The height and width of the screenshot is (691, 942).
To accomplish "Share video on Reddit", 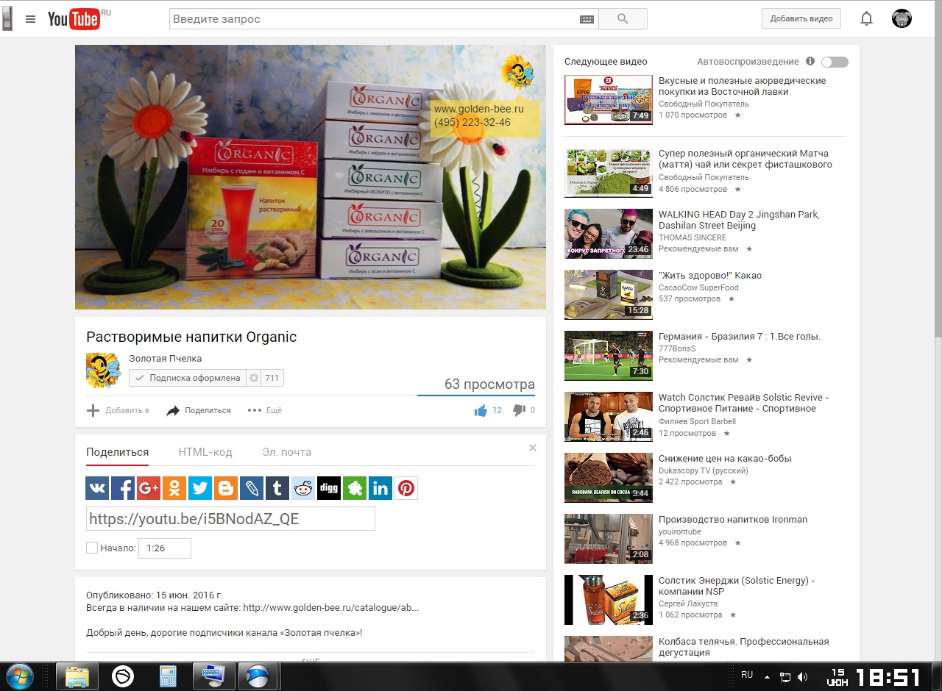I will pos(303,488).
